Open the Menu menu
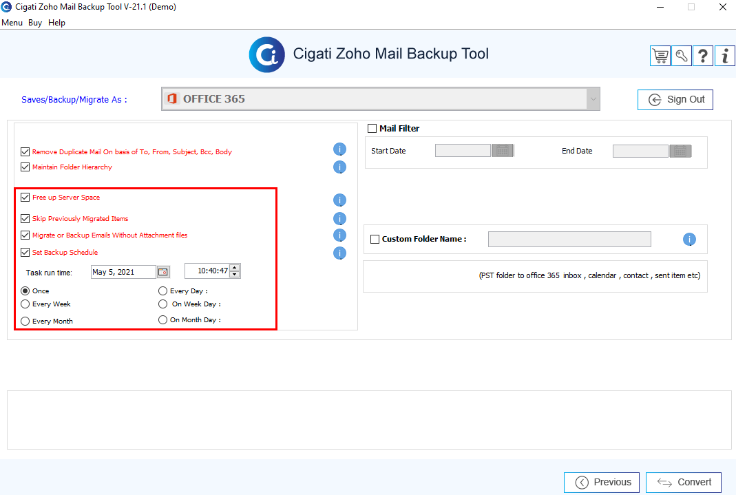The width and height of the screenshot is (736, 495). (12, 23)
